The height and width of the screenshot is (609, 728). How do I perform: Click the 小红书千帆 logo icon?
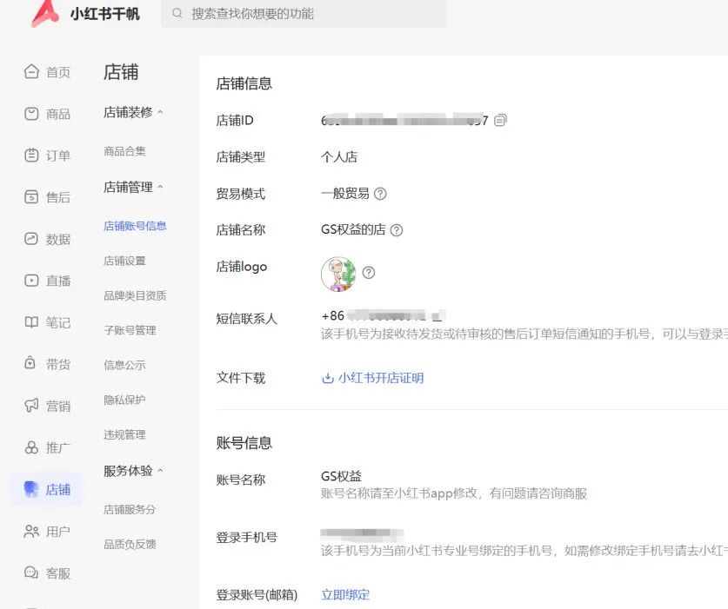(x=45, y=13)
